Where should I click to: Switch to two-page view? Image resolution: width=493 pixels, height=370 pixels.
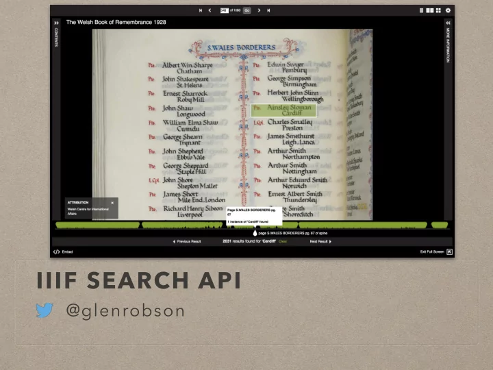point(429,10)
